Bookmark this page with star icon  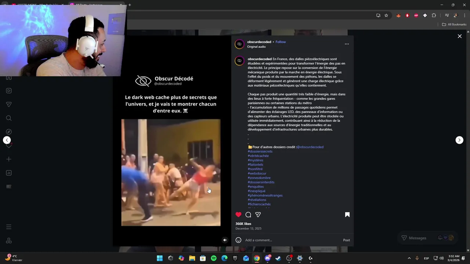[386, 15]
